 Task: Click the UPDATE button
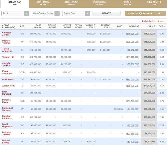107,13
